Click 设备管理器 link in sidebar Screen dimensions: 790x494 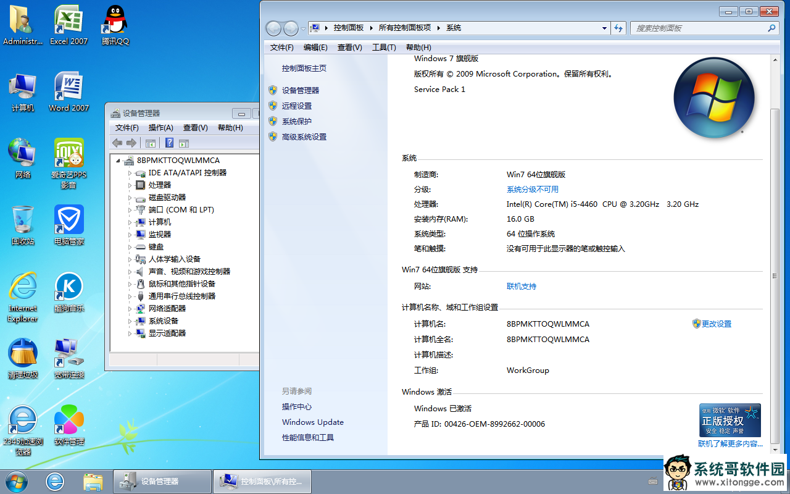tap(301, 90)
